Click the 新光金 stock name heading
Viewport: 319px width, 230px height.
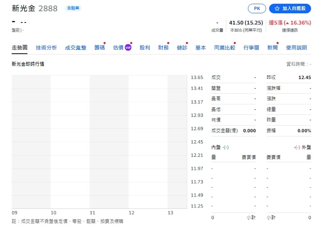pyautogui.click(x=23, y=8)
